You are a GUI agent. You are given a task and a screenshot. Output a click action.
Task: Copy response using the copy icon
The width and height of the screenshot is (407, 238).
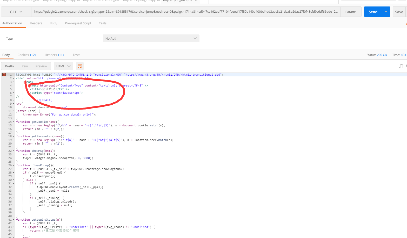[401, 66]
